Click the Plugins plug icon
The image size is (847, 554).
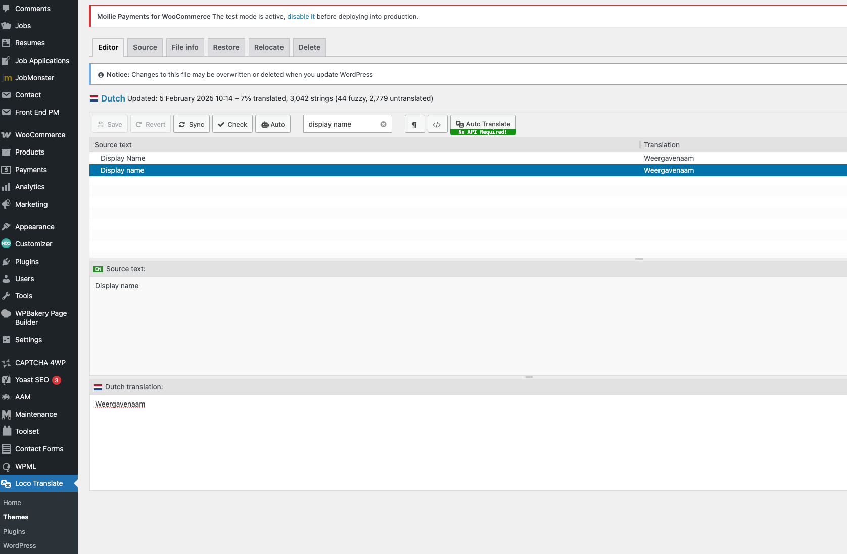point(6,262)
